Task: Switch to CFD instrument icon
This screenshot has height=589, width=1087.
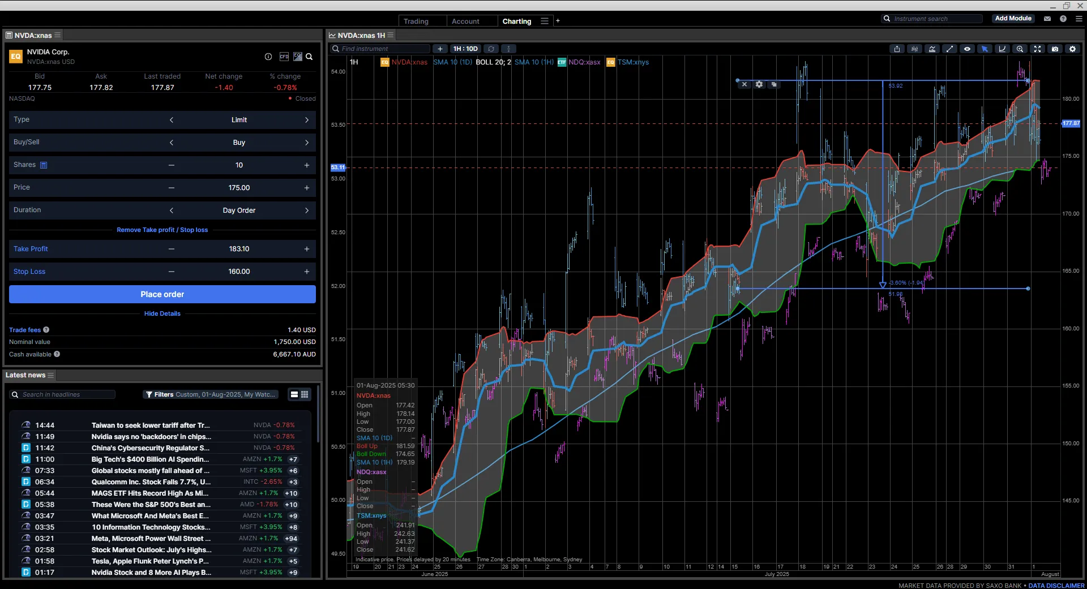Action: 284,57
